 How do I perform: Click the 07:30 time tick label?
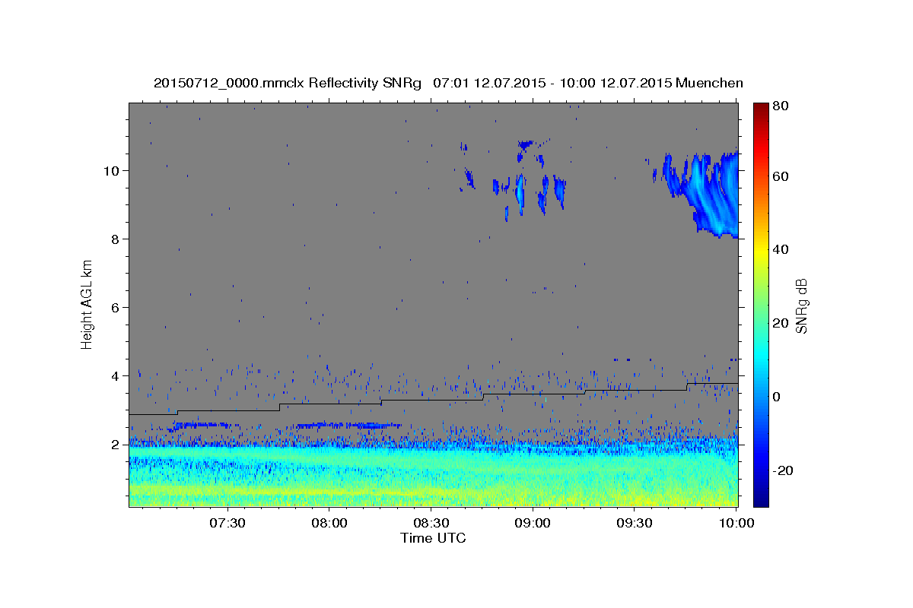pos(227,523)
